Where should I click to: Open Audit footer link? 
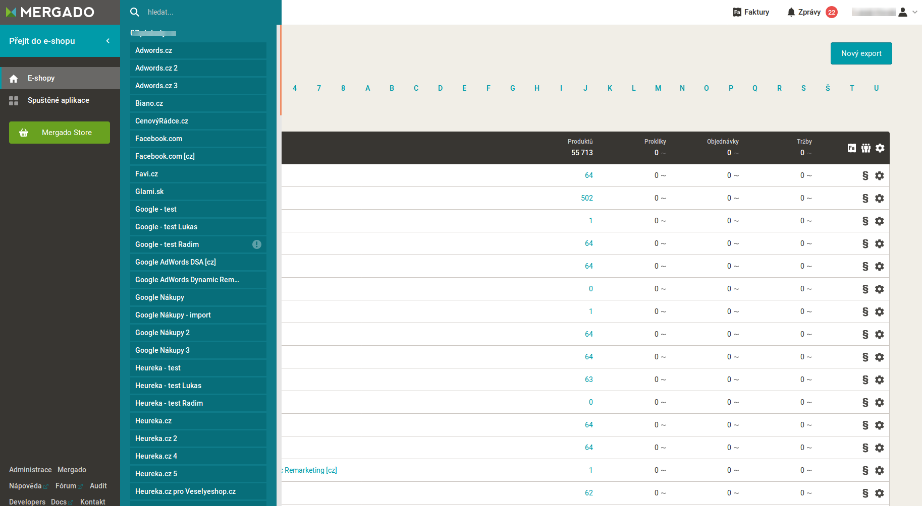(98, 486)
